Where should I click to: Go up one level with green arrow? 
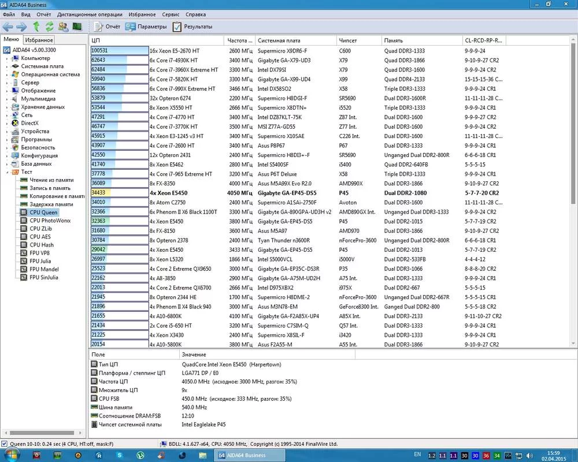(x=36, y=27)
